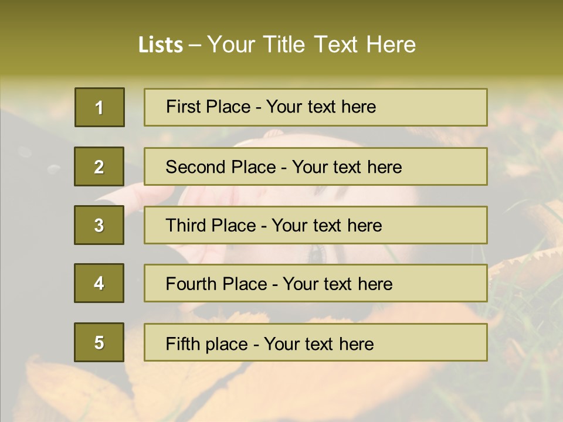This screenshot has height=422, width=563.
Task: Click the bold word 'Lists' in the title
Action: 161,45
